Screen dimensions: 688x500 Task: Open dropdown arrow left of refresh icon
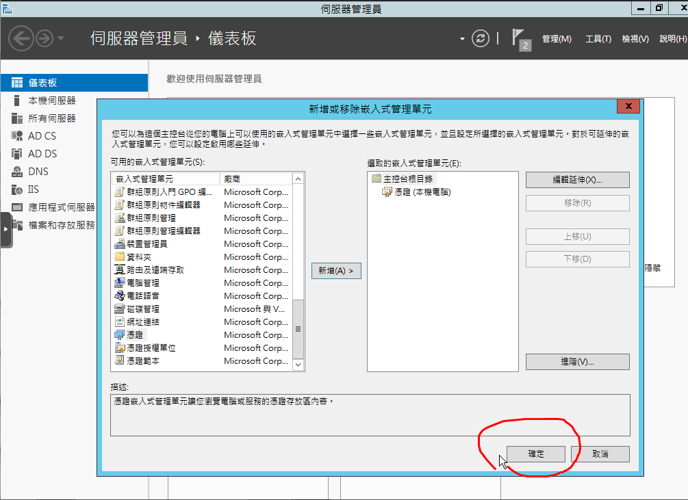(x=462, y=39)
